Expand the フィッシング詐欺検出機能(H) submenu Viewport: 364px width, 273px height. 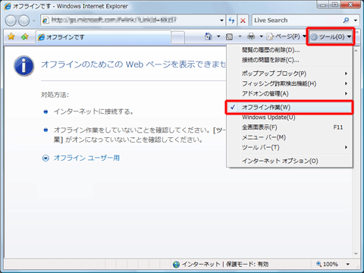[290, 83]
